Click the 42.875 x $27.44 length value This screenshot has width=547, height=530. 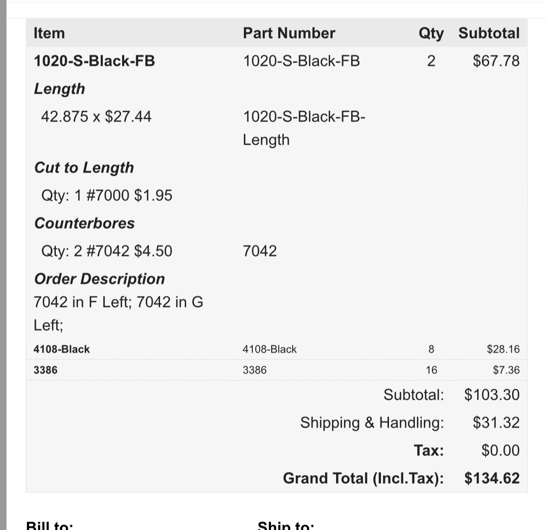coord(96,117)
